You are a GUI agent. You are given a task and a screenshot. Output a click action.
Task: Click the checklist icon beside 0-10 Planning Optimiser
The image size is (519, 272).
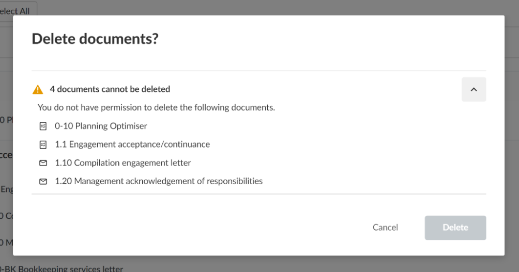43,126
